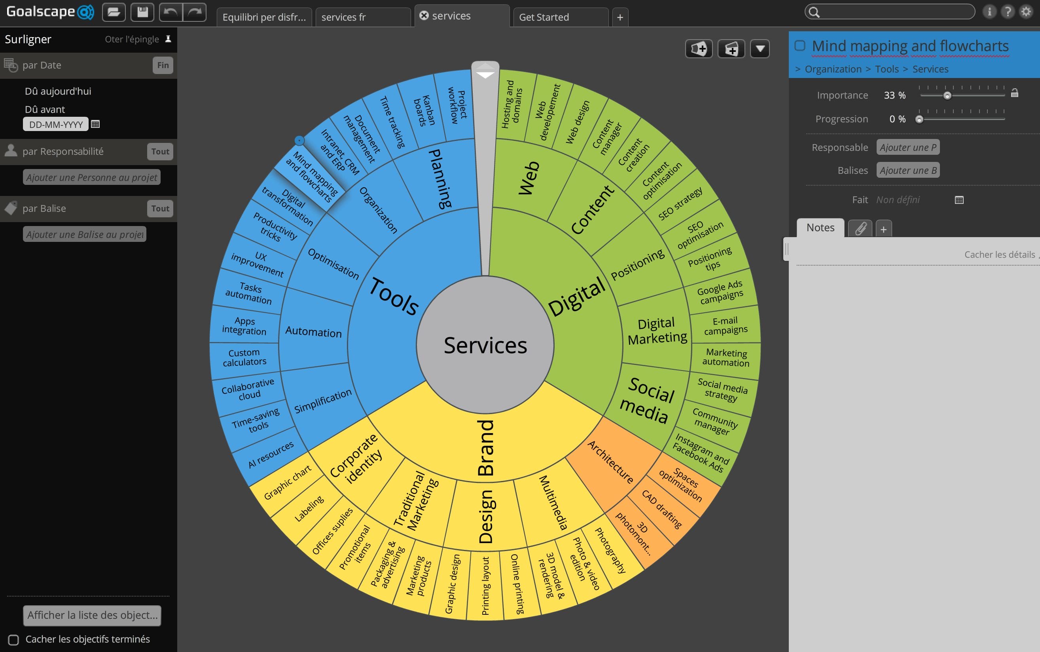Viewport: 1040px width, 652px height.
Task: Open a new tab with the plus button
Action: coord(620,17)
